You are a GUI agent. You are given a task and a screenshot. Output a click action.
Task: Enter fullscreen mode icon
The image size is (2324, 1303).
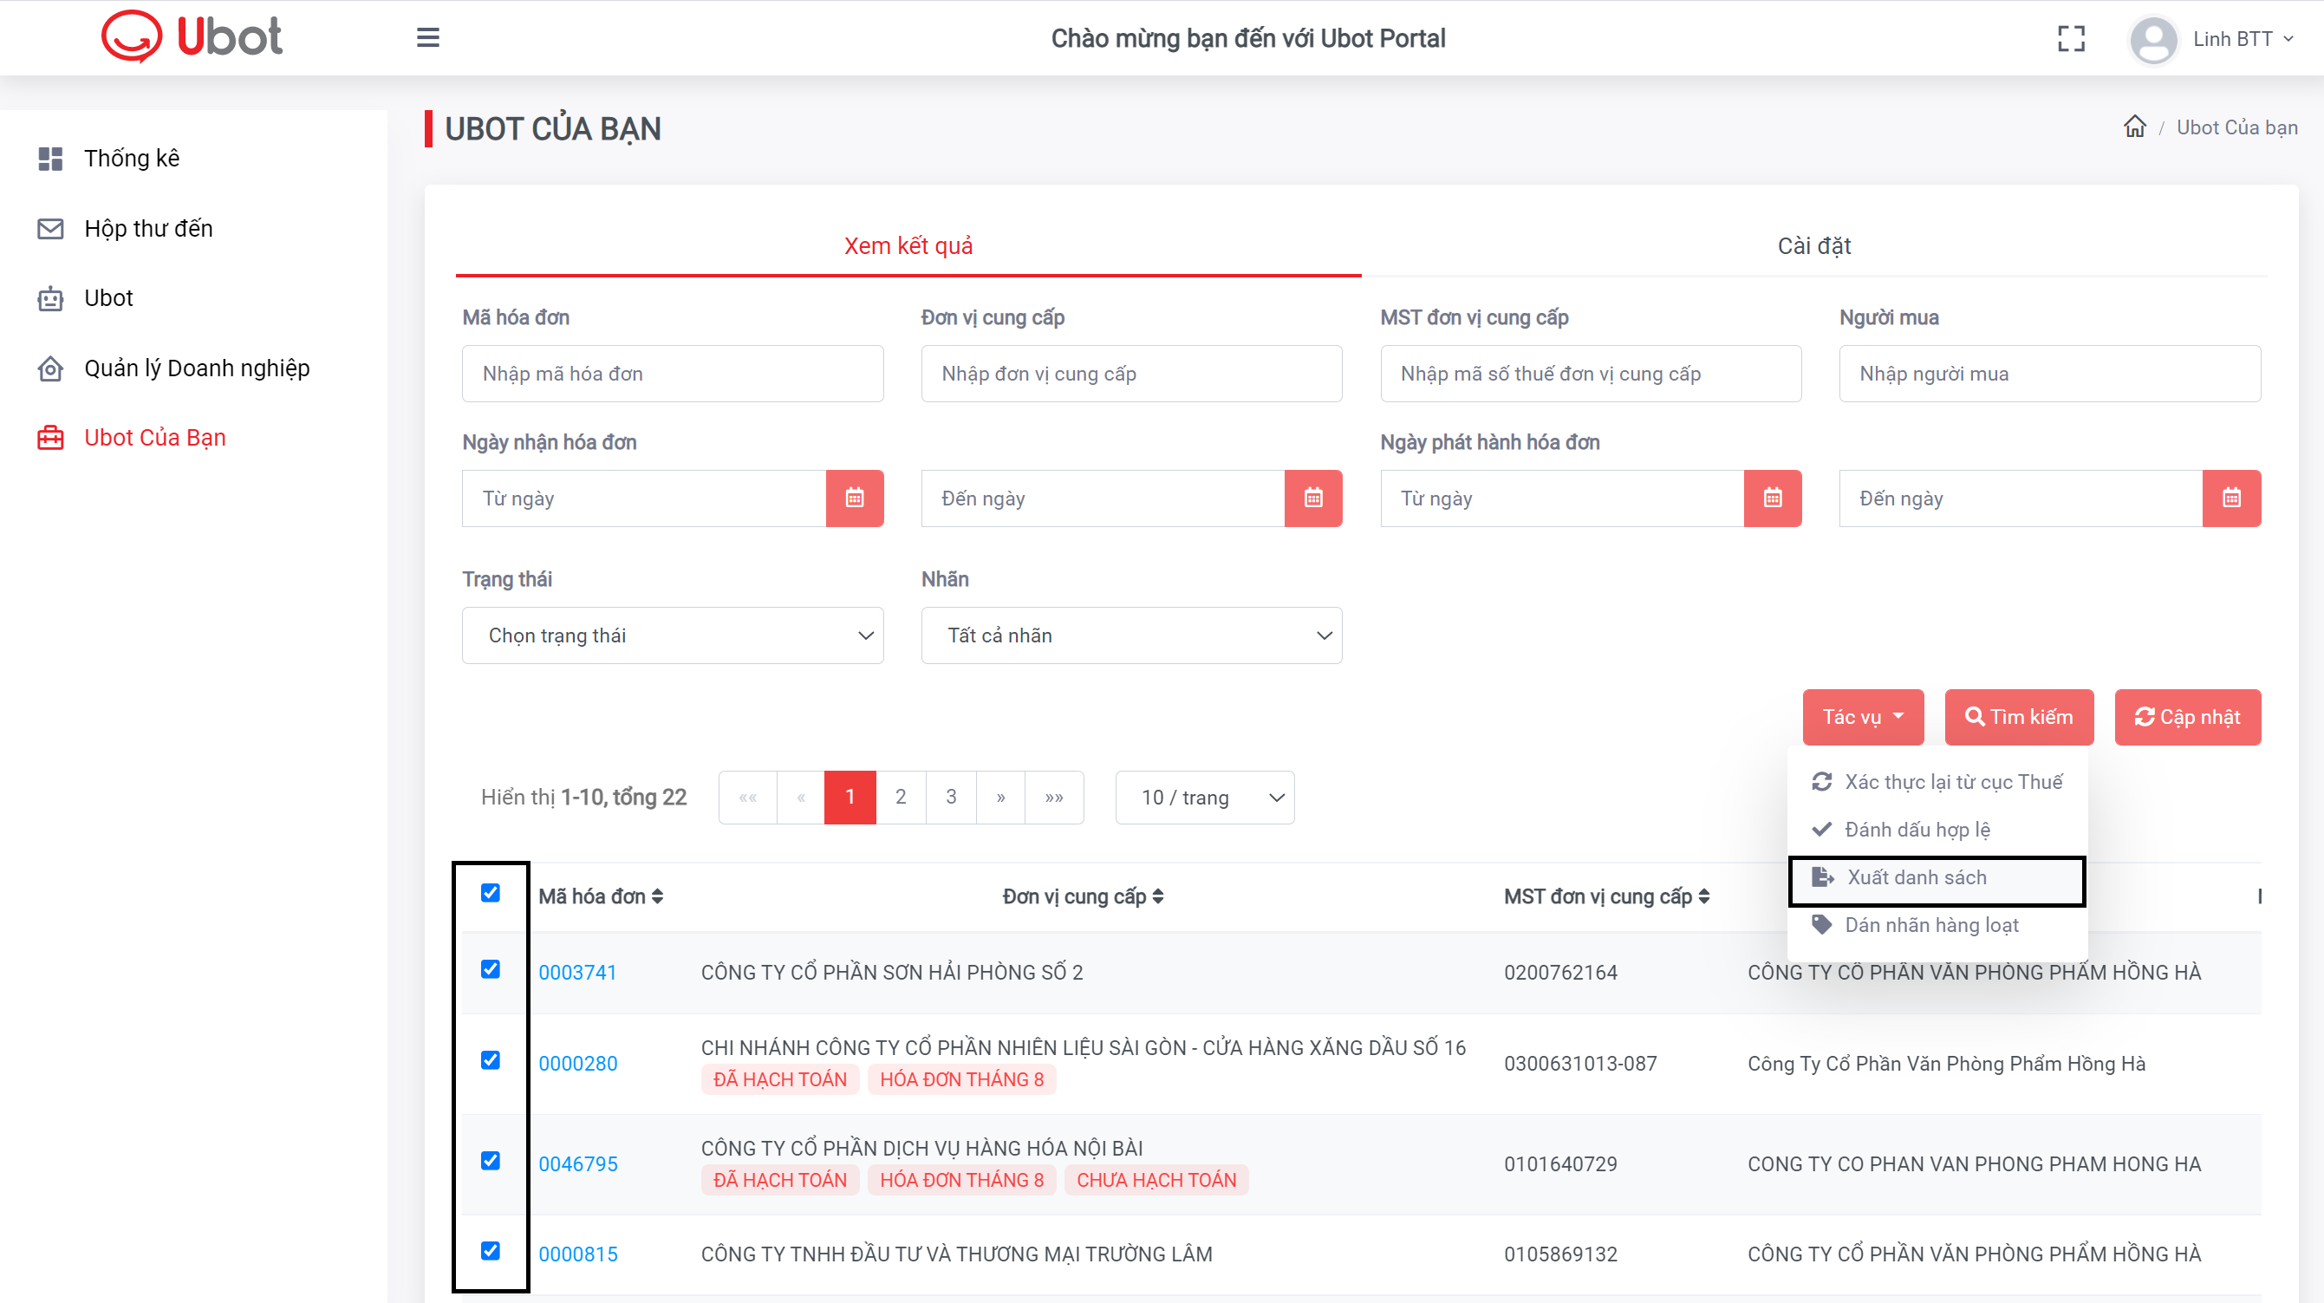click(2071, 39)
